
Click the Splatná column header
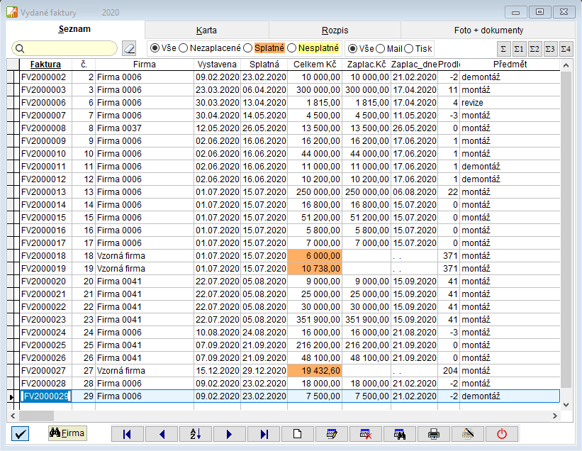point(264,65)
